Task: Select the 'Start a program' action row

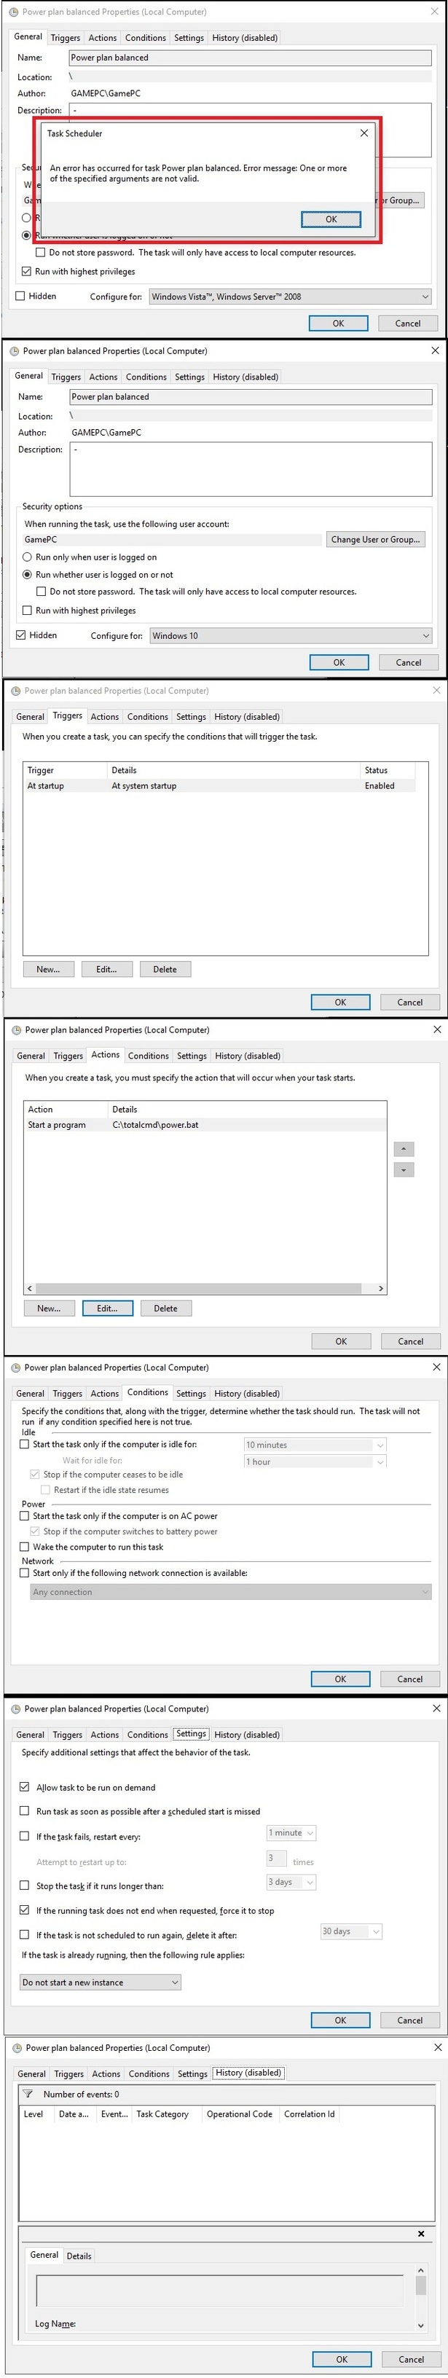Action: click(205, 1124)
